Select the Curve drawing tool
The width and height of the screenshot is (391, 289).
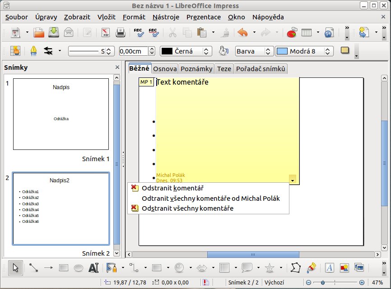[x=112, y=268]
